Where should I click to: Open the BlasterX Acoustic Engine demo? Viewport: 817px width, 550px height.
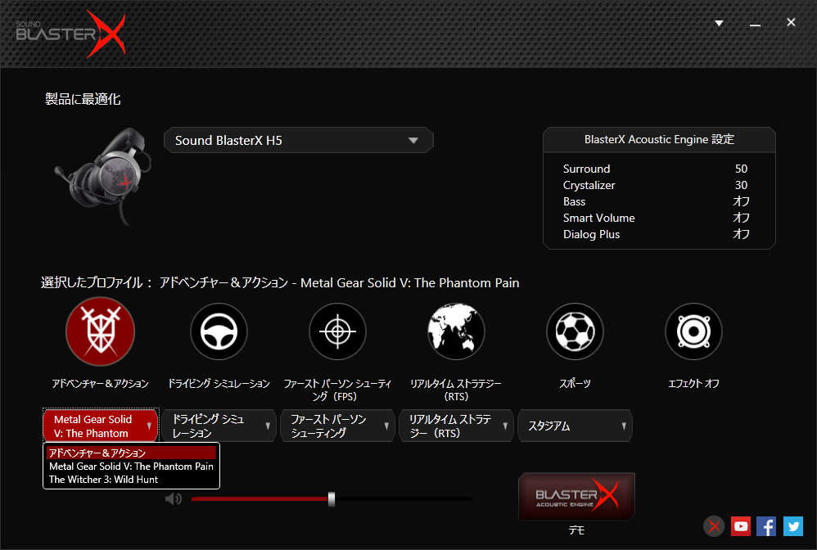click(x=577, y=496)
